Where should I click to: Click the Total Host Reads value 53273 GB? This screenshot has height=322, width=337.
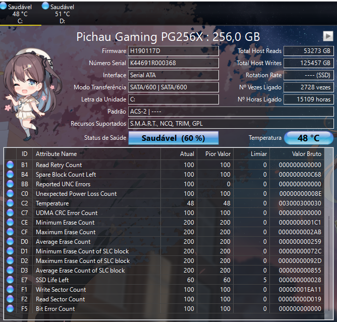tap(309, 51)
